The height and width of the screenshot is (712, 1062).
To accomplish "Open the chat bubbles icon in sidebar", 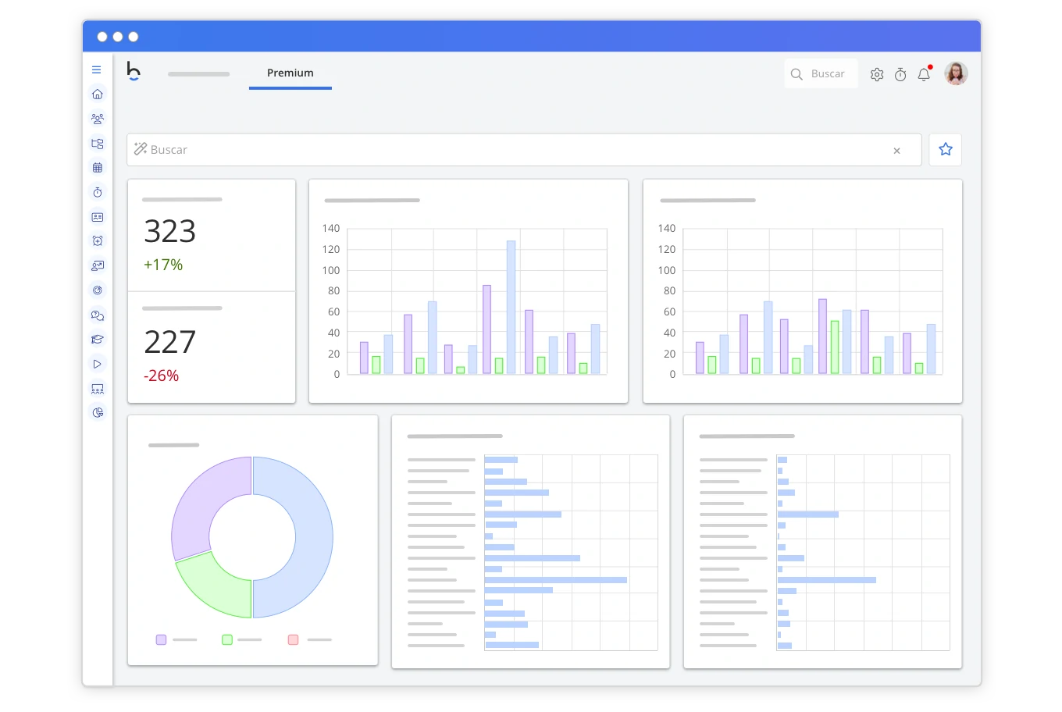I will point(98,315).
